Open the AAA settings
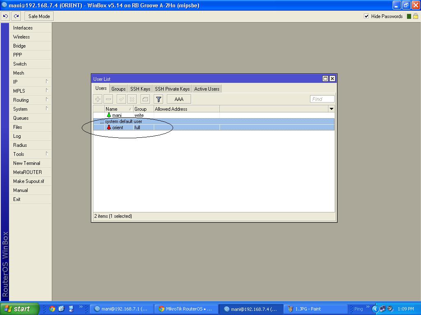The image size is (421, 315). click(179, 99)
